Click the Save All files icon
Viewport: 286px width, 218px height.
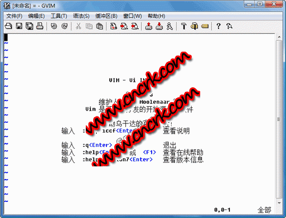click(29, 26)
